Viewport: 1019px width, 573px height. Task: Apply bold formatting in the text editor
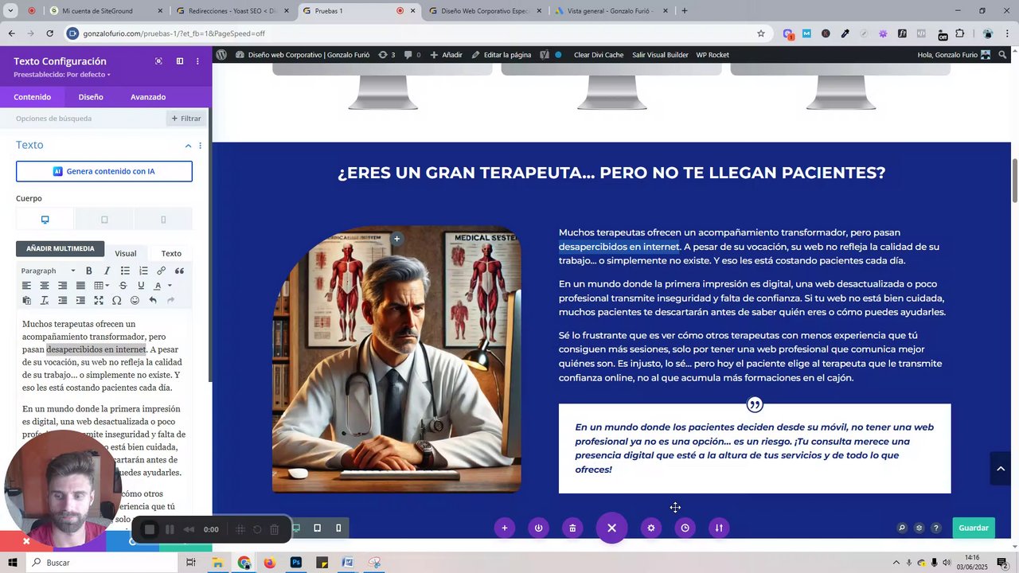(x=88, y=271)
